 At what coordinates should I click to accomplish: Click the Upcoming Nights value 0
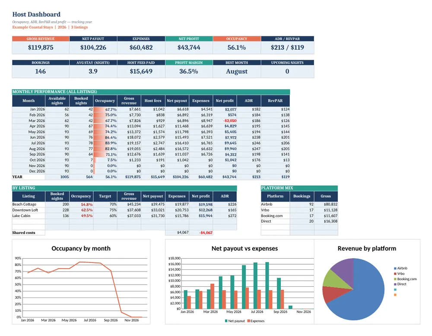pos(287,71)
